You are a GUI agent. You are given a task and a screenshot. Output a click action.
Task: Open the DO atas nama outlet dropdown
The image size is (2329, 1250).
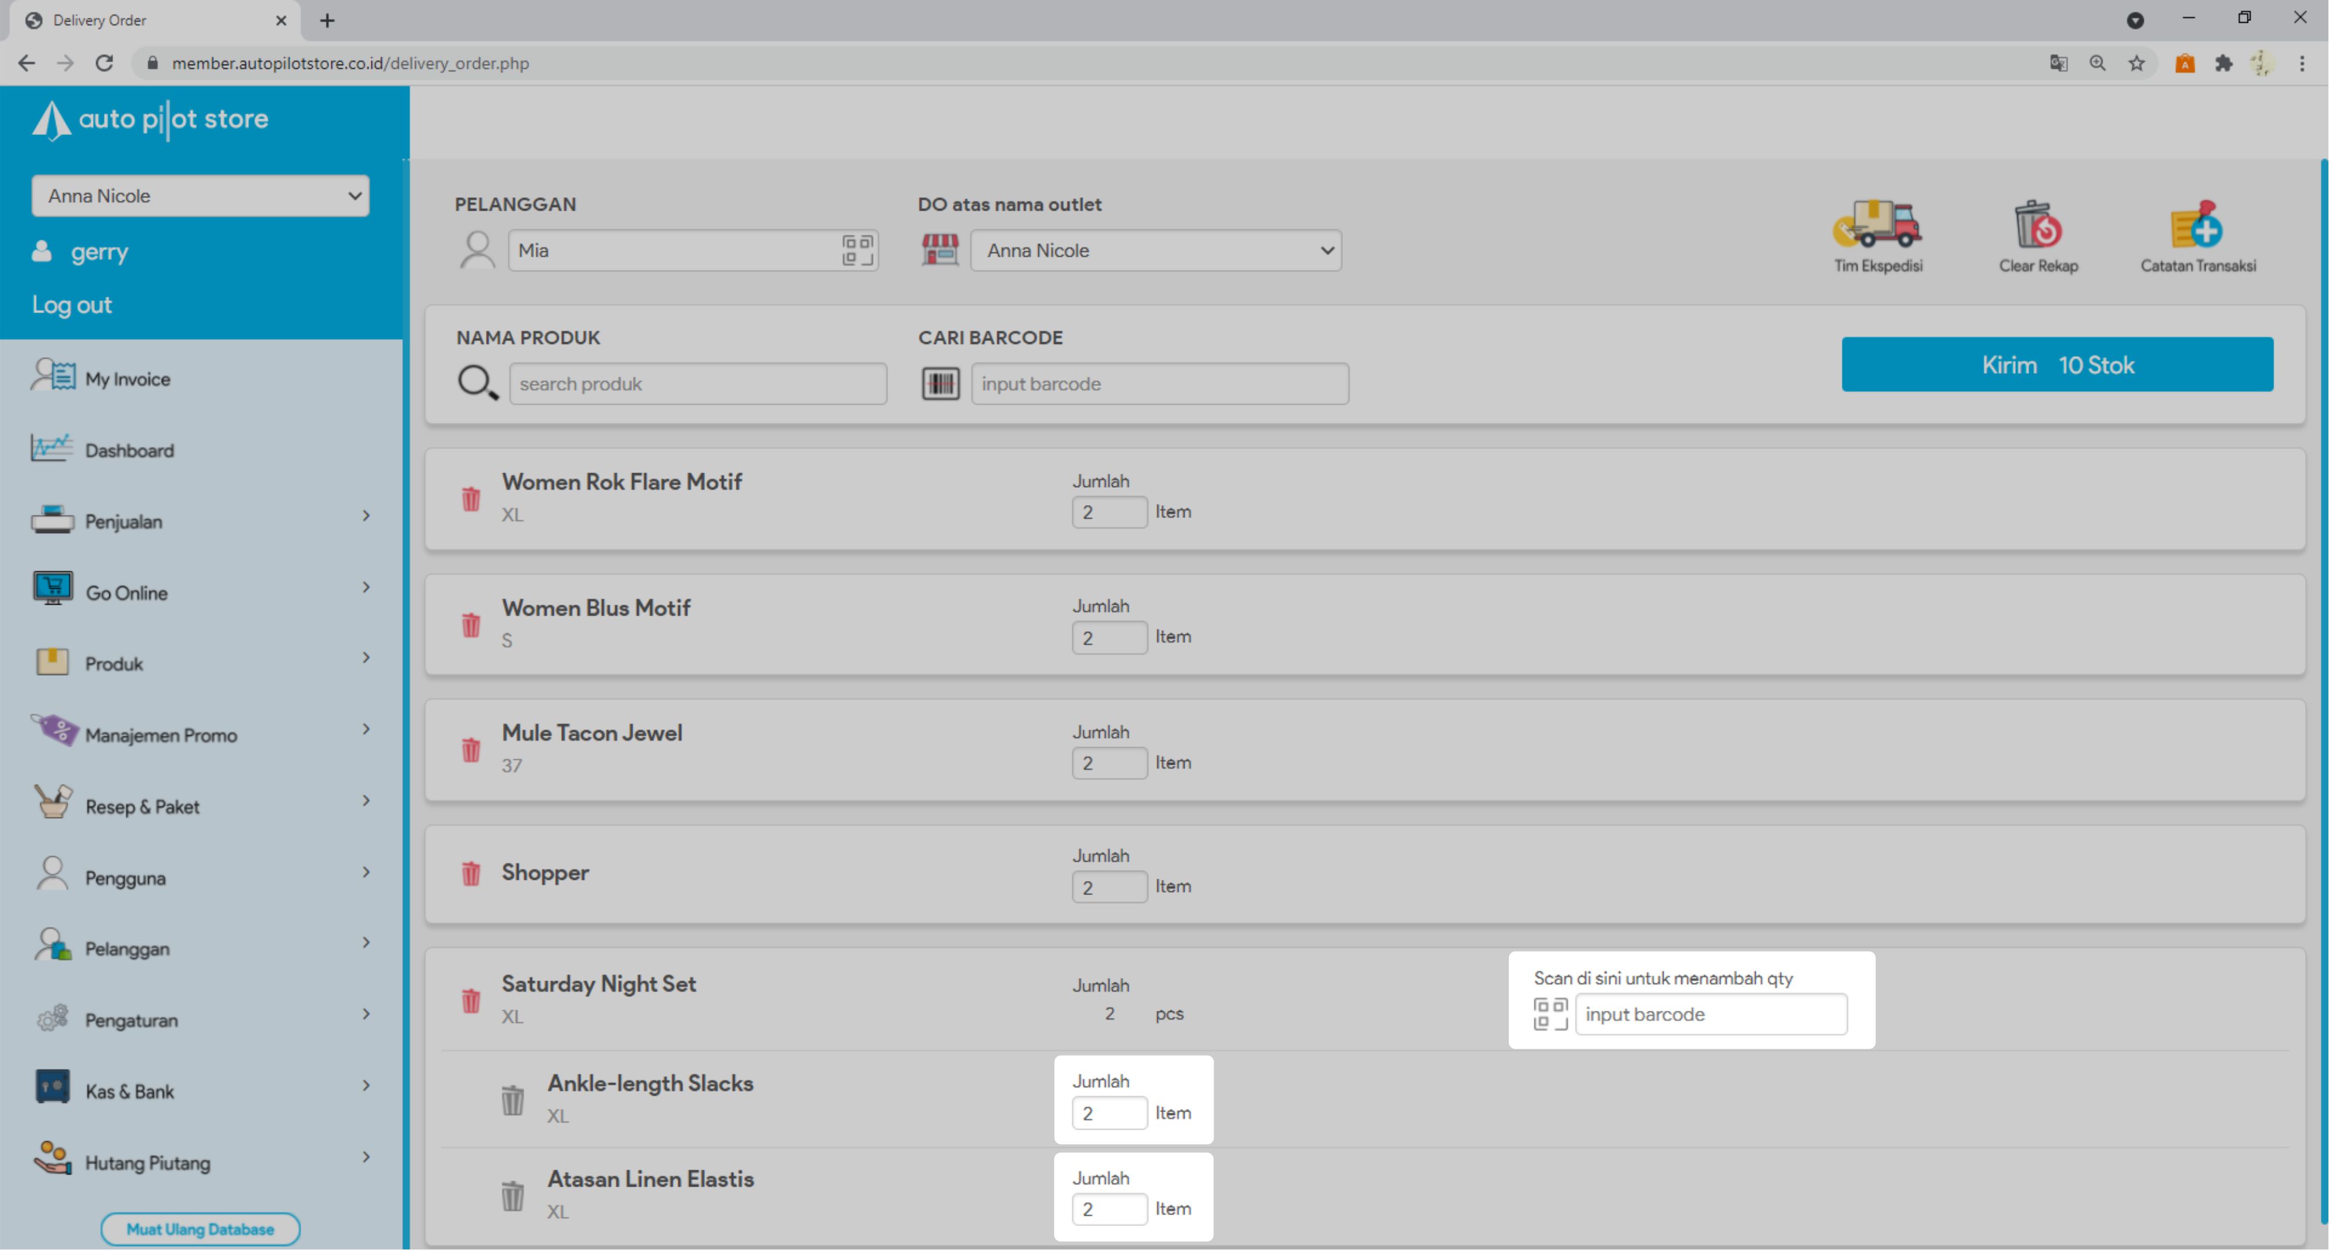[1155, 250]
